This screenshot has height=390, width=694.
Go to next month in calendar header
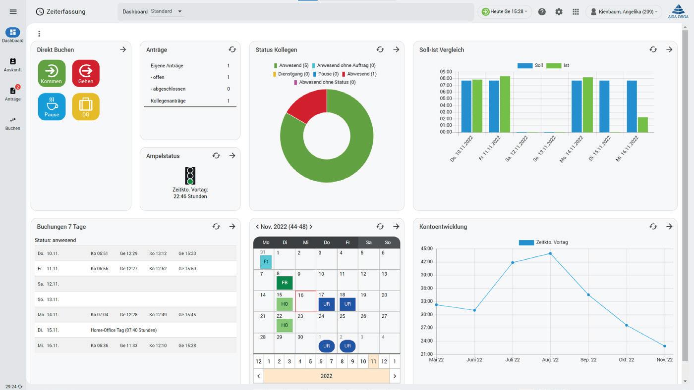(311, 227)
